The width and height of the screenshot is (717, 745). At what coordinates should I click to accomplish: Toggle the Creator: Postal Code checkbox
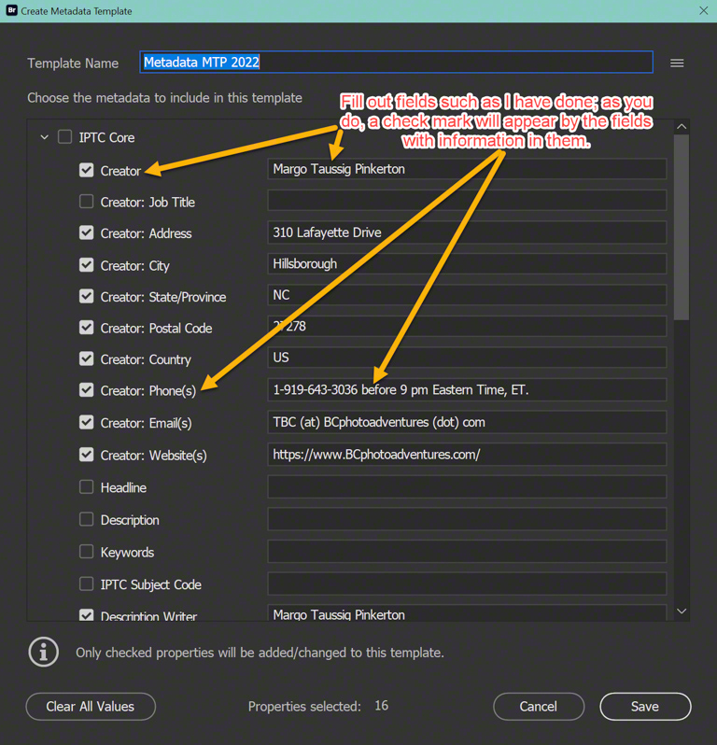[86, 328]
